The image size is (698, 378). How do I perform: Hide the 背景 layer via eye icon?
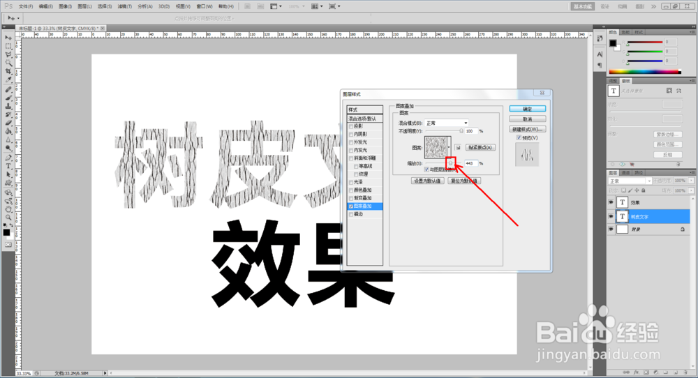[x=611, y=229]
